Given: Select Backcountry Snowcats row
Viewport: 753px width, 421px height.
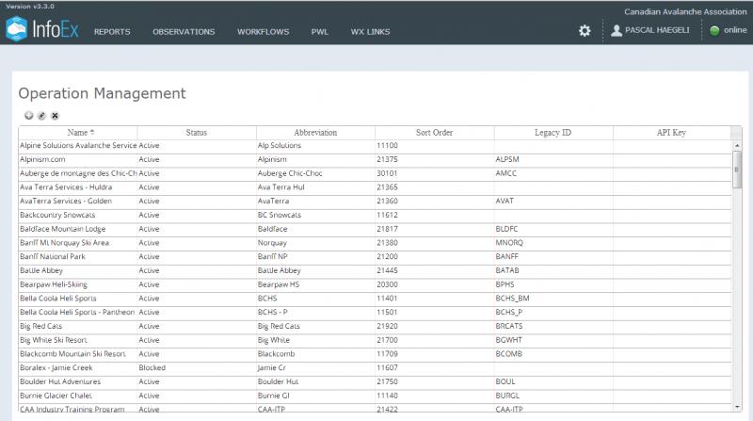Looking at the screenshot, I should [x=375, y=216].
